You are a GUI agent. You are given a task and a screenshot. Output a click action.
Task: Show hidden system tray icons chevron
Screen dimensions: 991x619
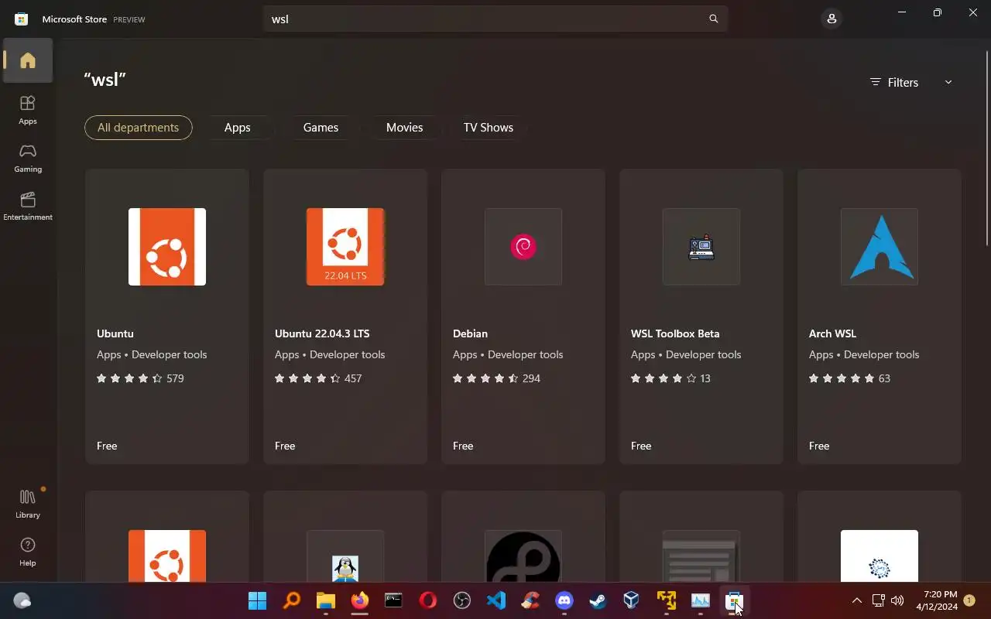pyautogui.click(x=856, y=600)
